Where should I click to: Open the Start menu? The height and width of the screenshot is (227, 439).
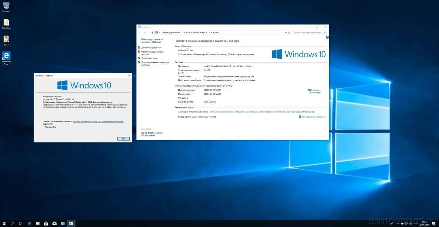click(x=4, y=223)
